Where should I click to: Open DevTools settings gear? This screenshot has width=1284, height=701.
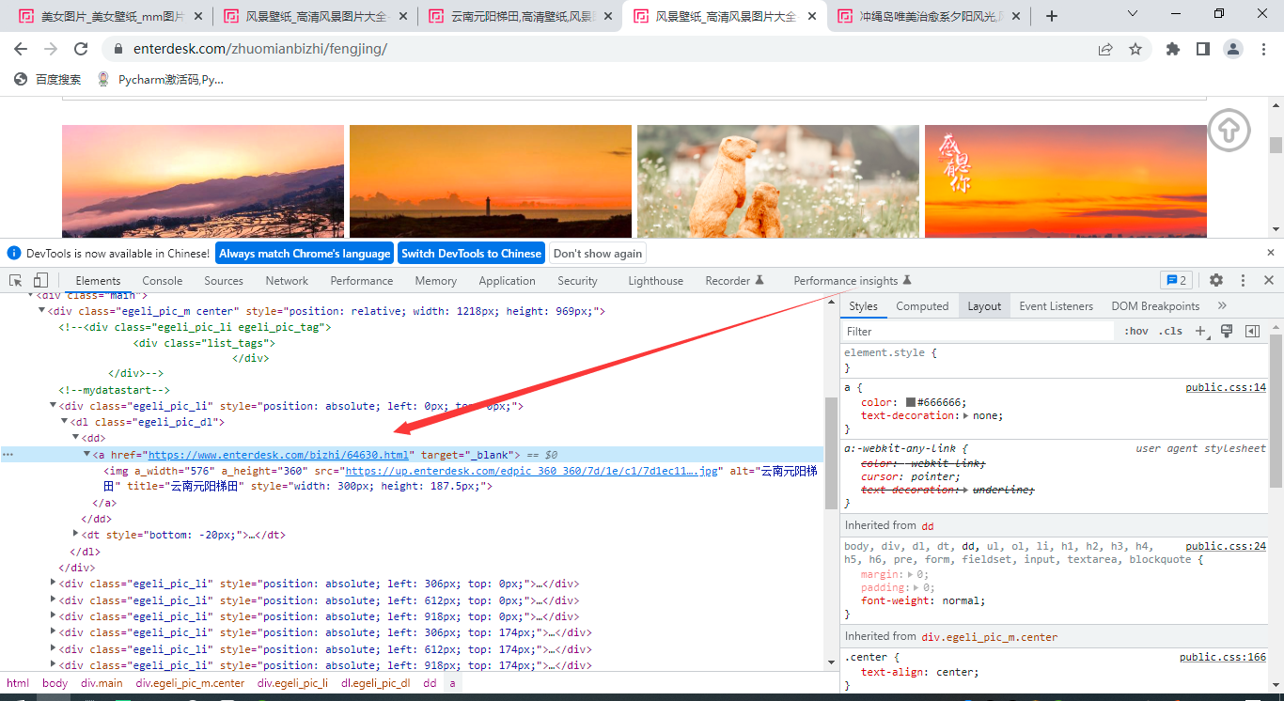[x=1216, y=280]
